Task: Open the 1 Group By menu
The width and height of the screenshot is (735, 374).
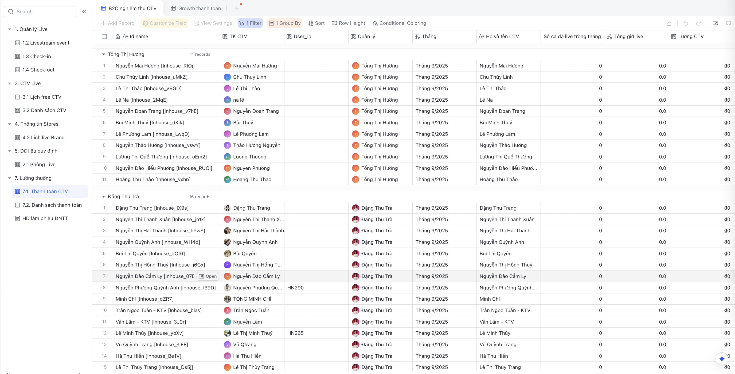Action: [284, 23]
